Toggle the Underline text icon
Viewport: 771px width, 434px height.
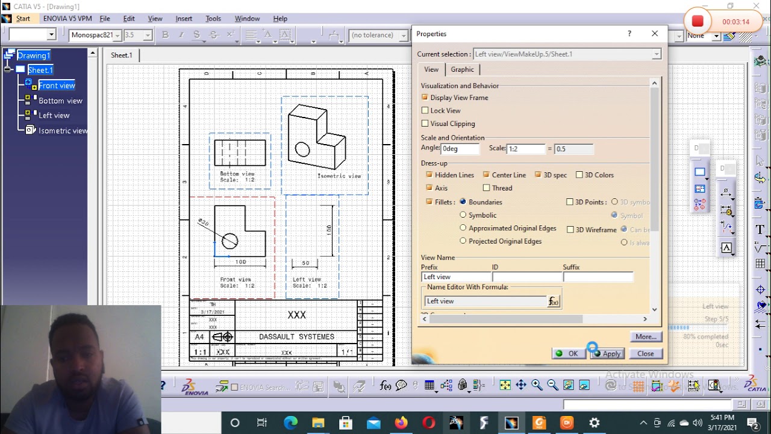[196, 35]
